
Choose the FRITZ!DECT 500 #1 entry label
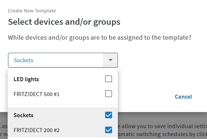coord(37,94)
